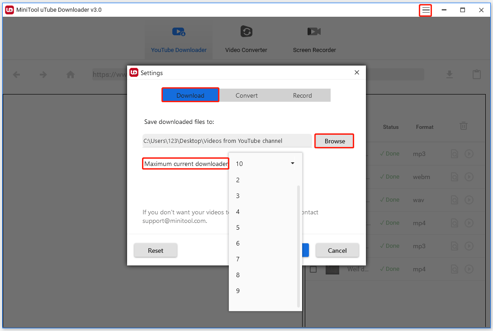Click the Video Thumbnail of Weil d... row

pos(332,270)
